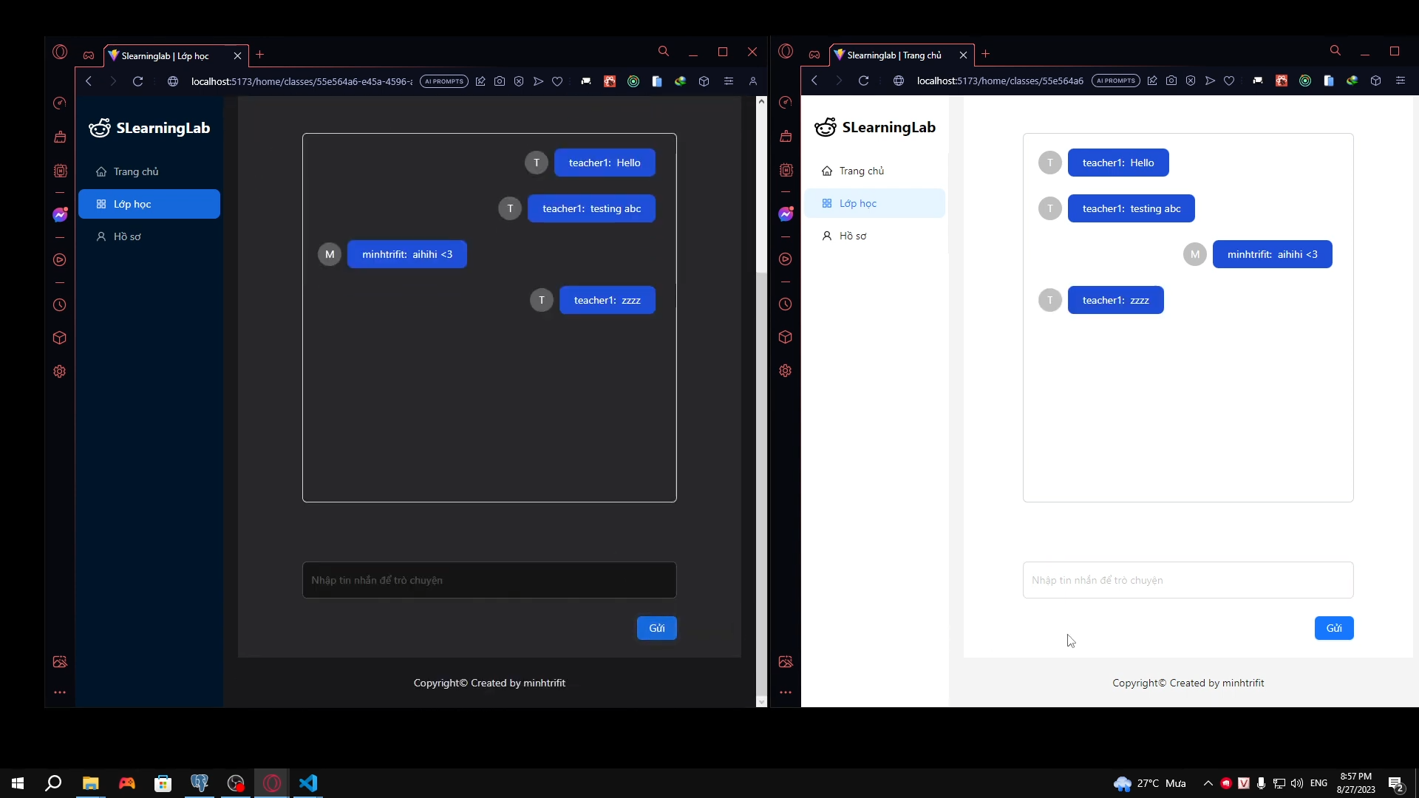Expand more sidebar options via the ellipsis
Image resolution: width=1419 pixels, height=798 pixels.
[60, 692]
